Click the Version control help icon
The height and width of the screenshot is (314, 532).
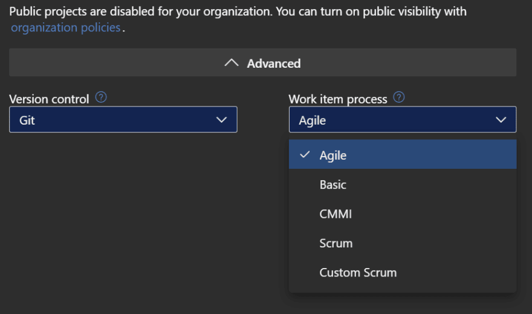pos(101,97)
